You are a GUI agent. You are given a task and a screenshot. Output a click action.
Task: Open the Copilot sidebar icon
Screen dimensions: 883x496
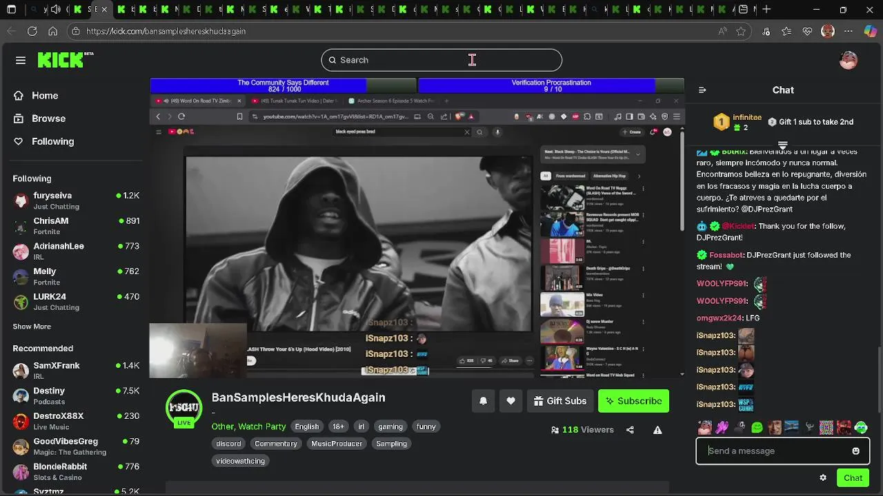pos(870,31)
